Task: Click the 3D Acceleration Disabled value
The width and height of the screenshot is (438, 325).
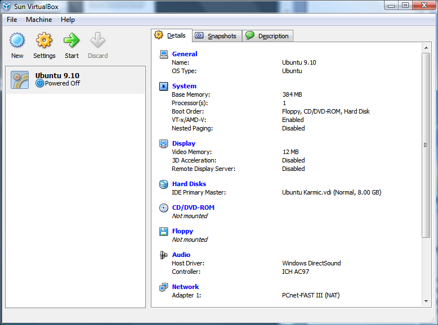Action: [293, 160]
